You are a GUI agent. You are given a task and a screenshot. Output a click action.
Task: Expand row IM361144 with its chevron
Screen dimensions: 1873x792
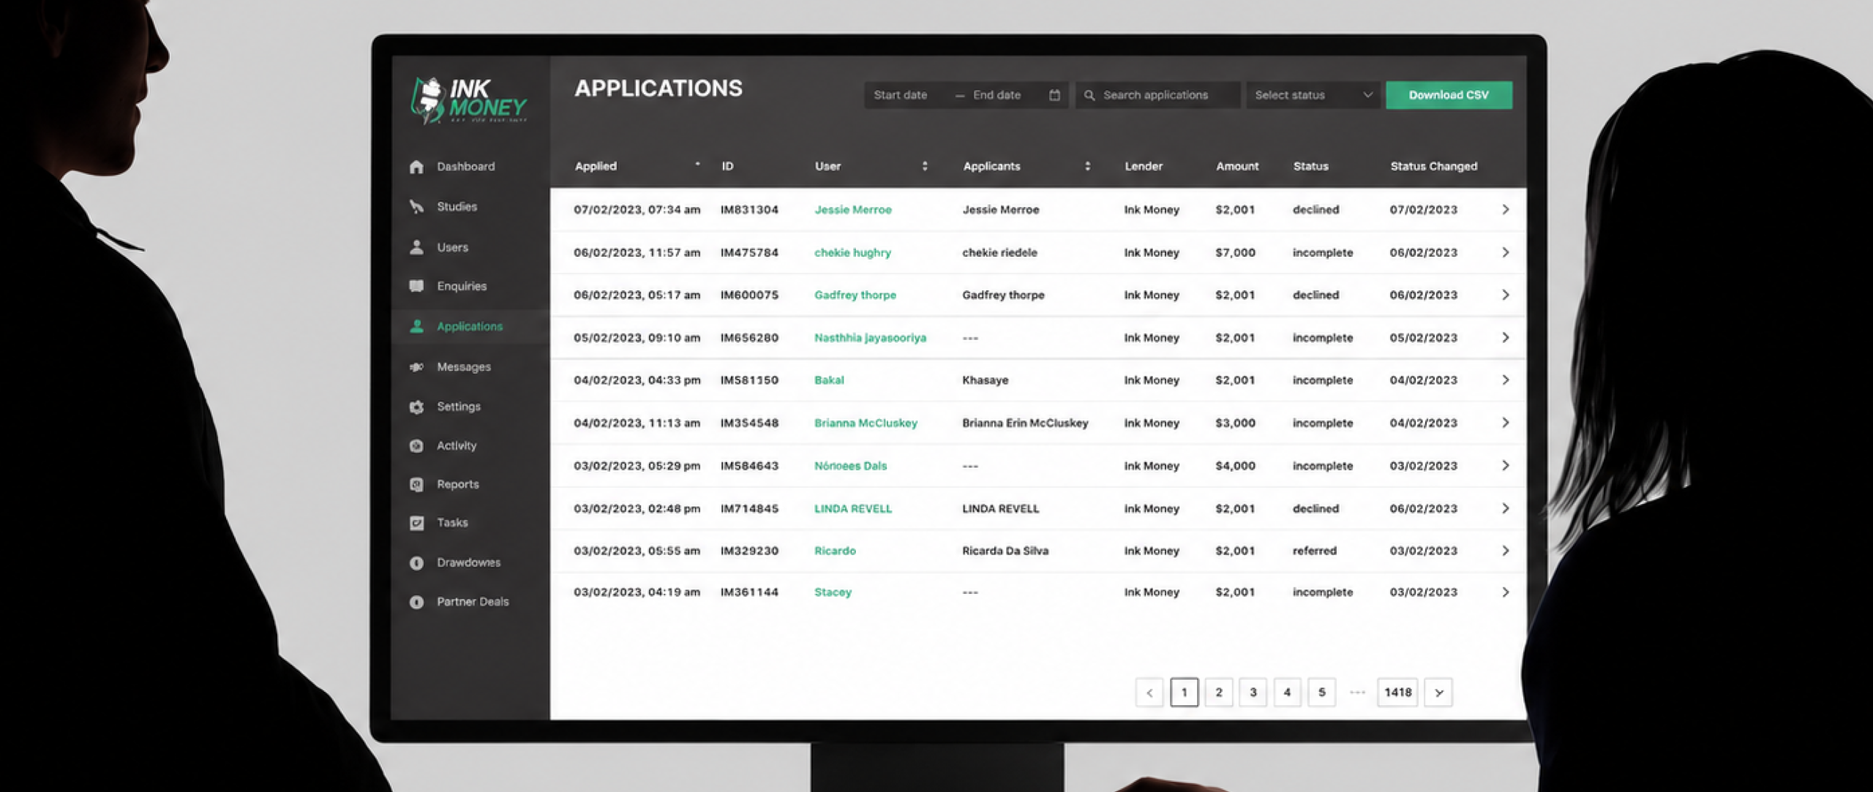[1505, 592]
